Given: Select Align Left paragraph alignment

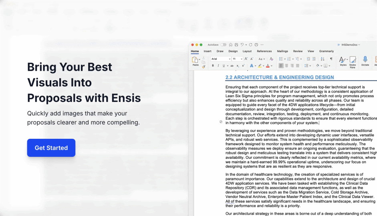Looking at the screenshot, I should (281, 66).
